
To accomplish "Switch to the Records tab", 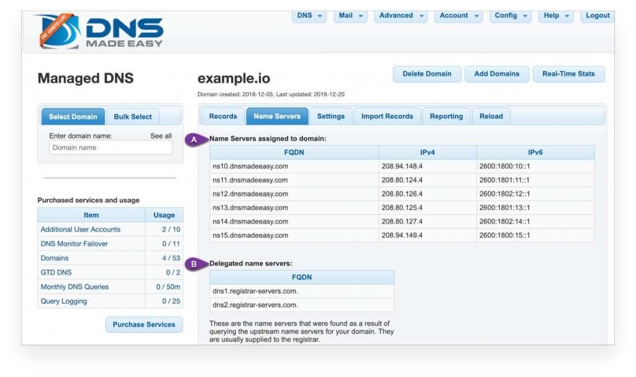I will click(223, 116).
